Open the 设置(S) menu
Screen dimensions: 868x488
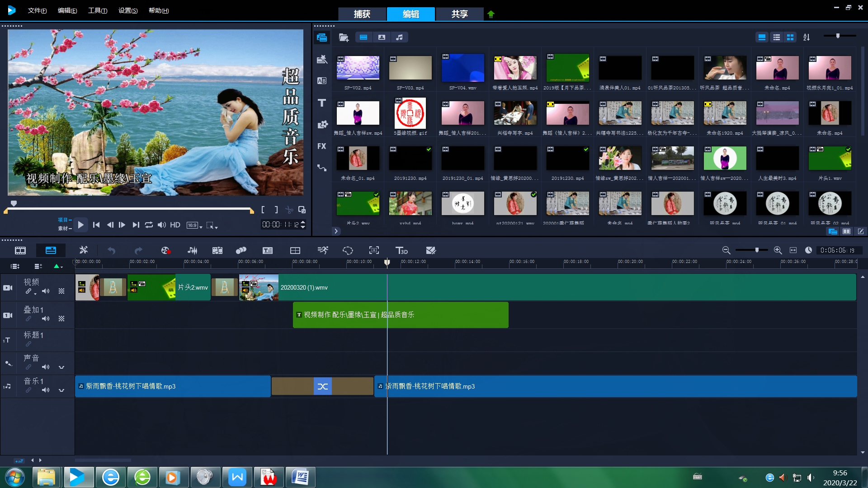coord(128,10)
